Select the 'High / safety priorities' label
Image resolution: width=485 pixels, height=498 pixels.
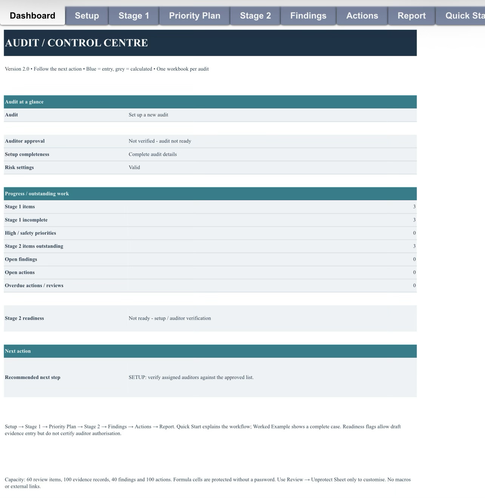click(x=31, y=233)
